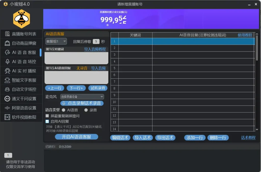Viewport: 261px width, 172px height.
Task: Click the small bee icon in title bar
Action: pos(6,4)
